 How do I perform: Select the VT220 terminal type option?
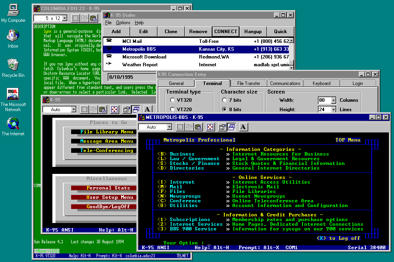[172, 110]
